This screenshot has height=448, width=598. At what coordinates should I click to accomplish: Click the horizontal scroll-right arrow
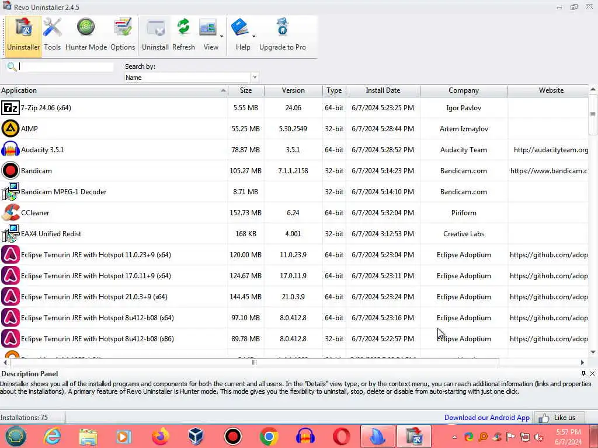582,362
